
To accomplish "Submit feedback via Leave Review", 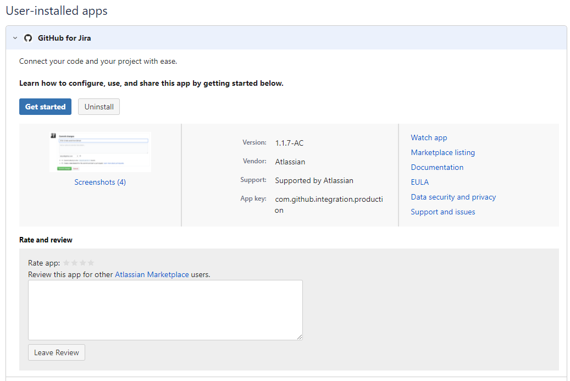I will pos(56,352).
